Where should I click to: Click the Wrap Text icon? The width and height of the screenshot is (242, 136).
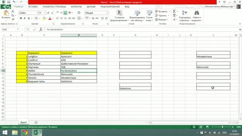tap(79, 13)
